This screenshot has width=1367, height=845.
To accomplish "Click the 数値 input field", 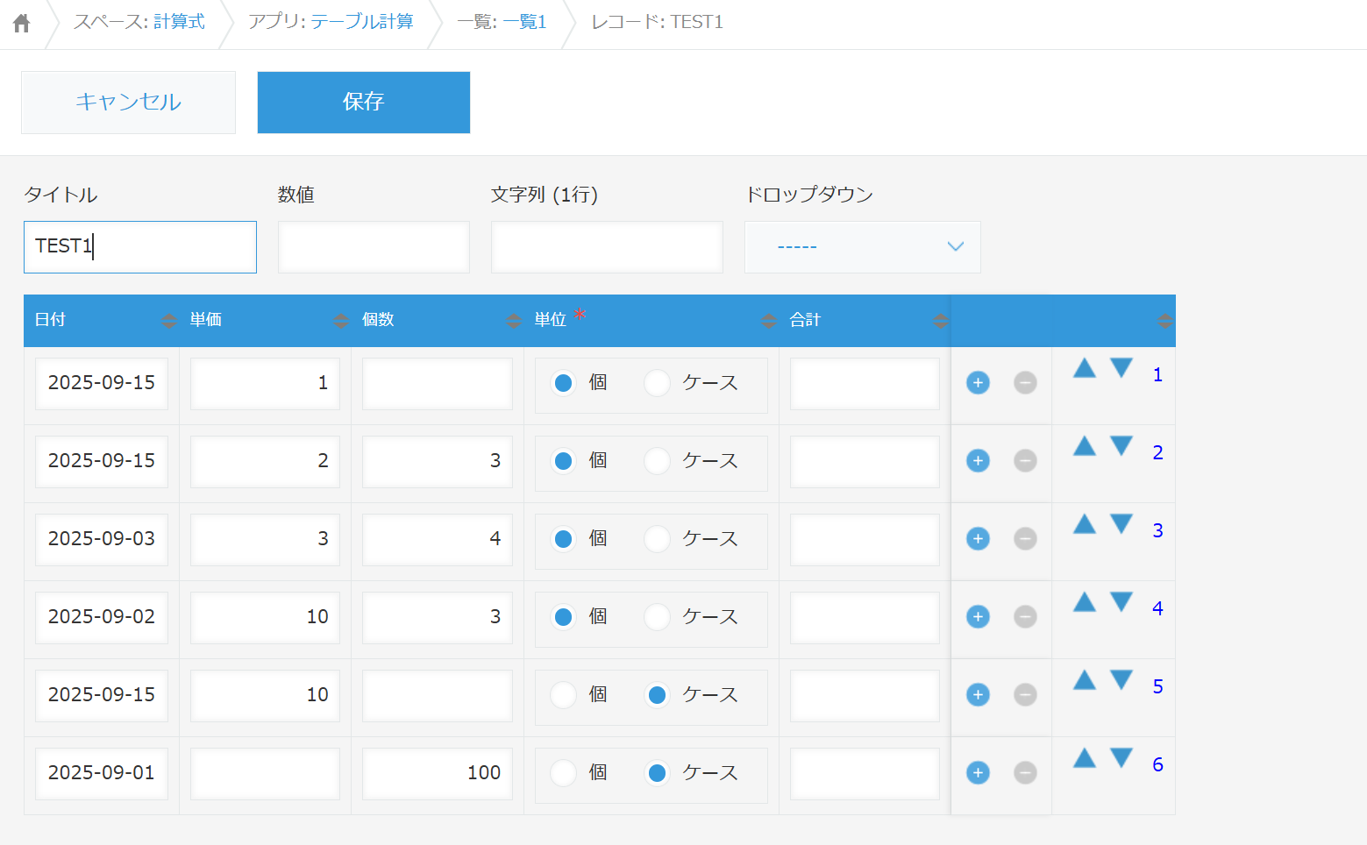I will point(374,247).
